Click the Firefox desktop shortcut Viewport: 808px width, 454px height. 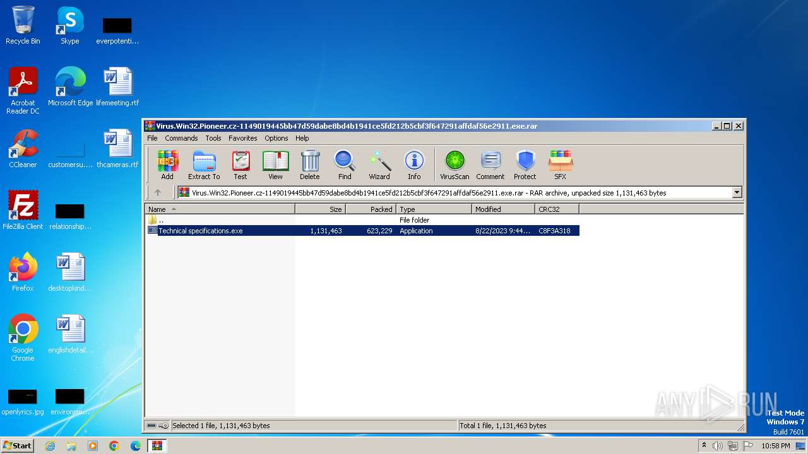(23, 272)
